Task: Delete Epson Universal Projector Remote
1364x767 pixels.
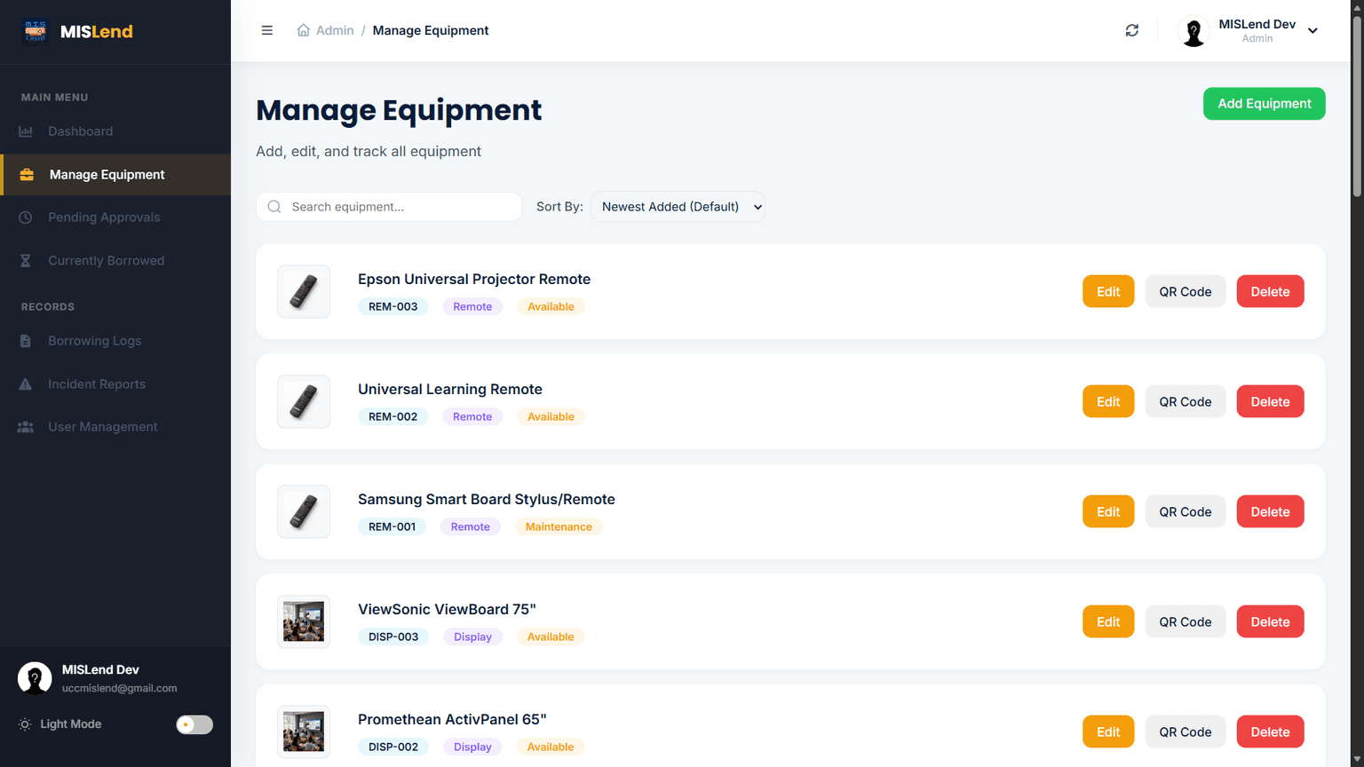Action: 1271,291
